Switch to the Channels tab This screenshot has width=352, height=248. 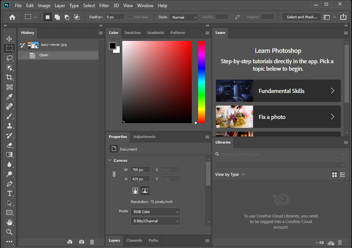pyautogui.click(x=134, y=240)
